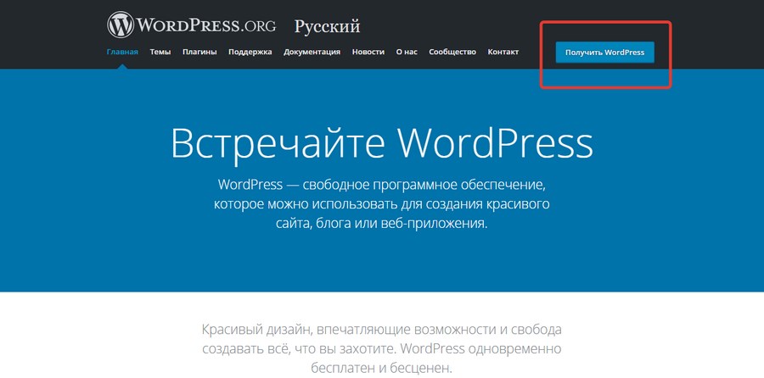The image size is (764, 378).
Task: Visit the Сообщество section
Action: coord(452,52)
